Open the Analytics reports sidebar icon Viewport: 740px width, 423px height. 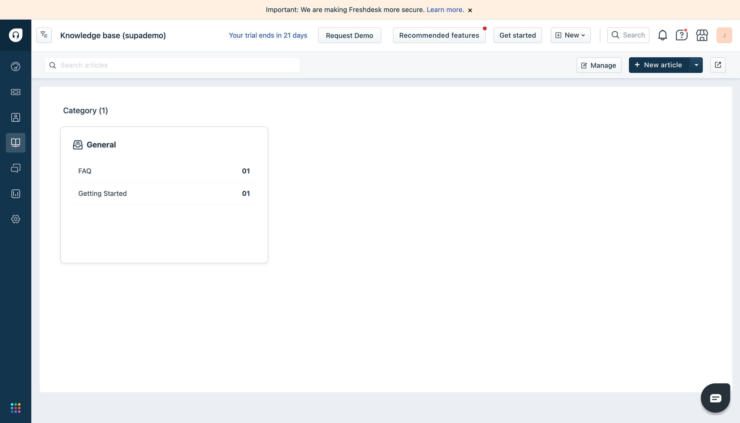point(16,194)
